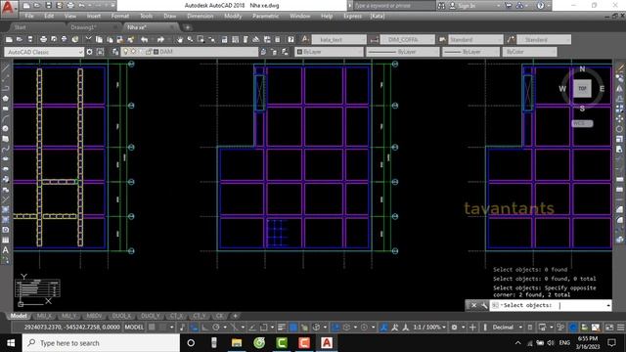Click the Help question mark icon

(x=291, y=39)
